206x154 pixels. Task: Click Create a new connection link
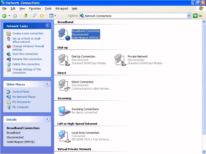click(x=28, y=33)
